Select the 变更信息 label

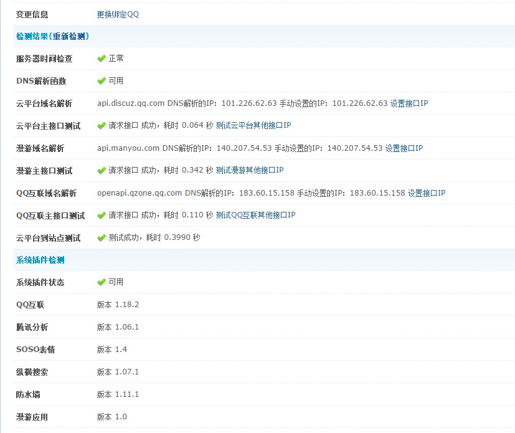click(32, 14)
